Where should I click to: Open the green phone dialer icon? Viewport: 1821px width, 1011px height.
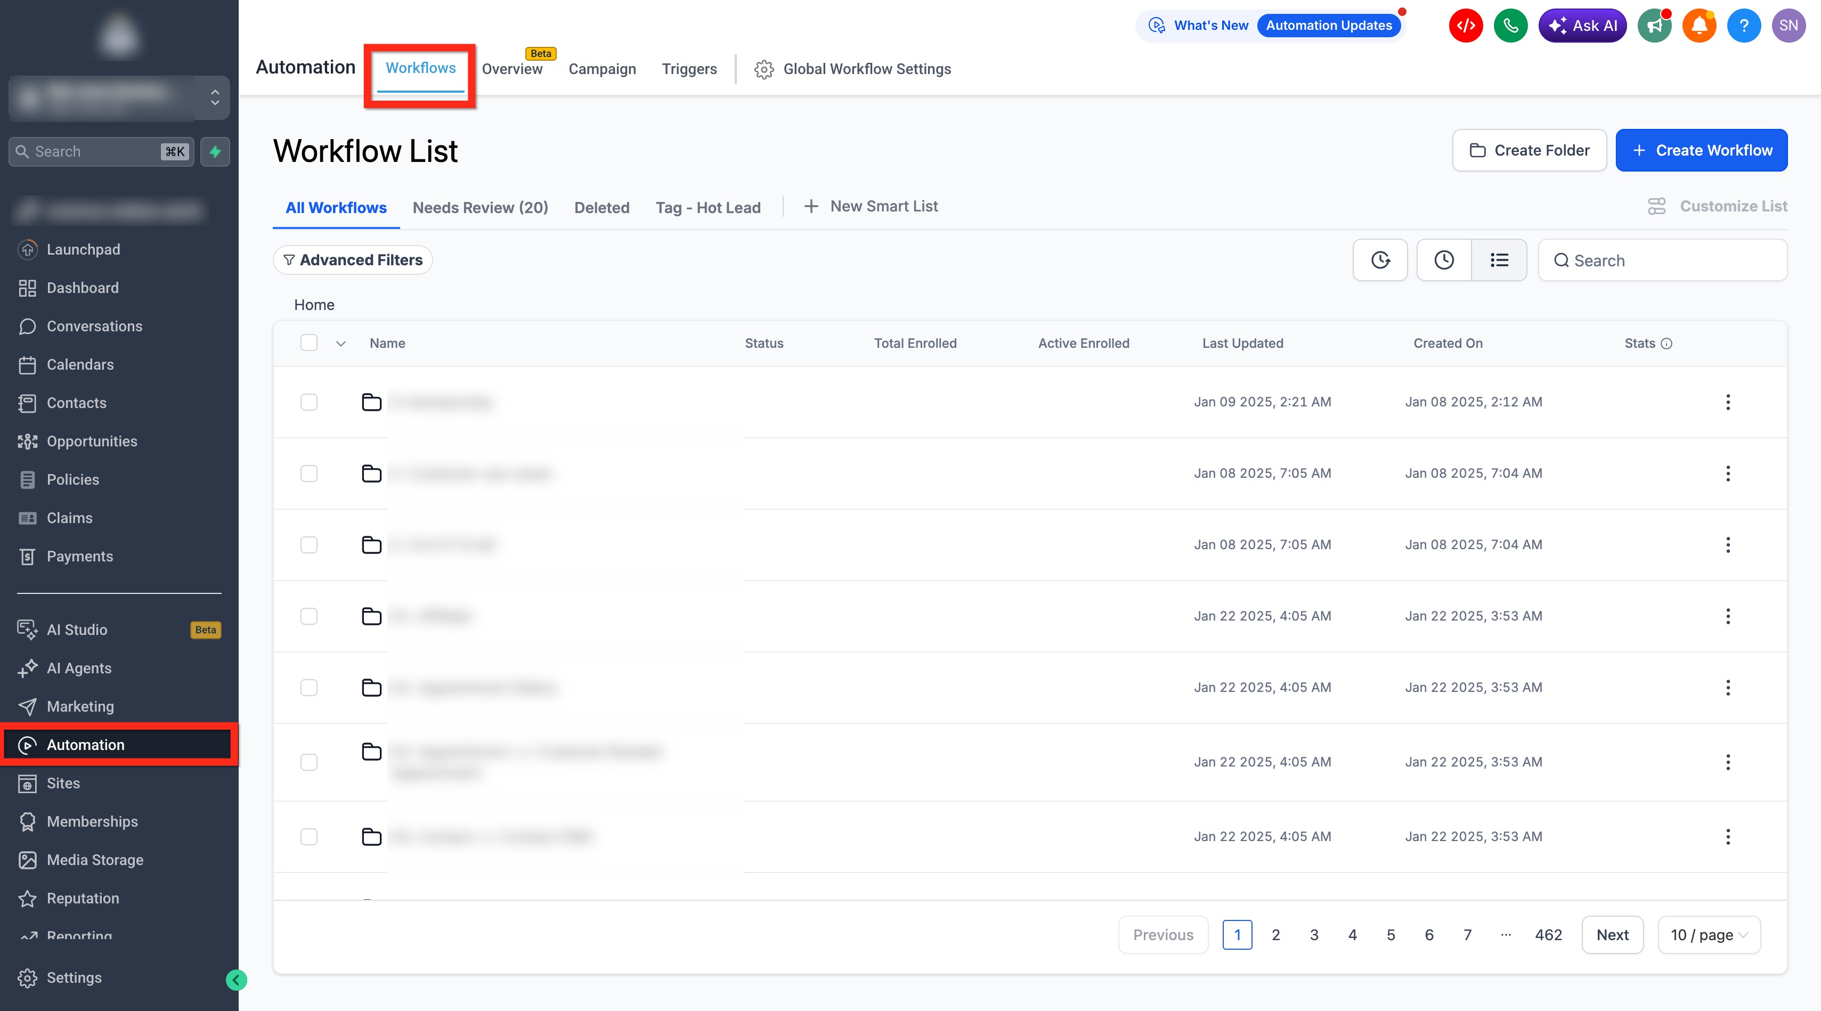tap(1510, 26)
